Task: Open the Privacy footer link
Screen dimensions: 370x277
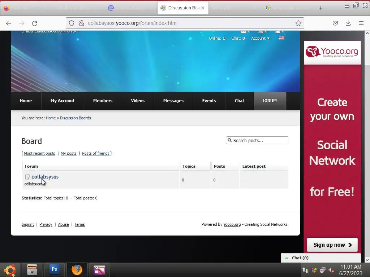Action: (x=46, y=224)
